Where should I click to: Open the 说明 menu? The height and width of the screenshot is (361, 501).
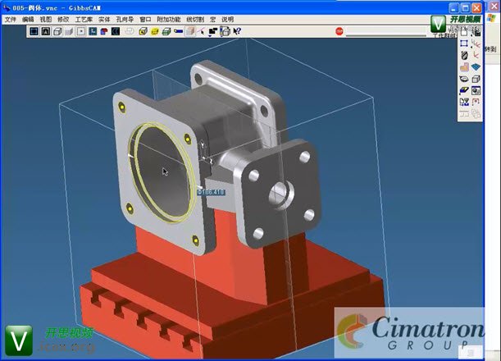coord(227,20)
